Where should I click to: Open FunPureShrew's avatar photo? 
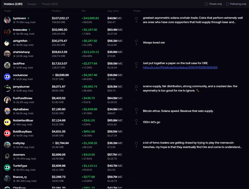[x=7, y=100]
